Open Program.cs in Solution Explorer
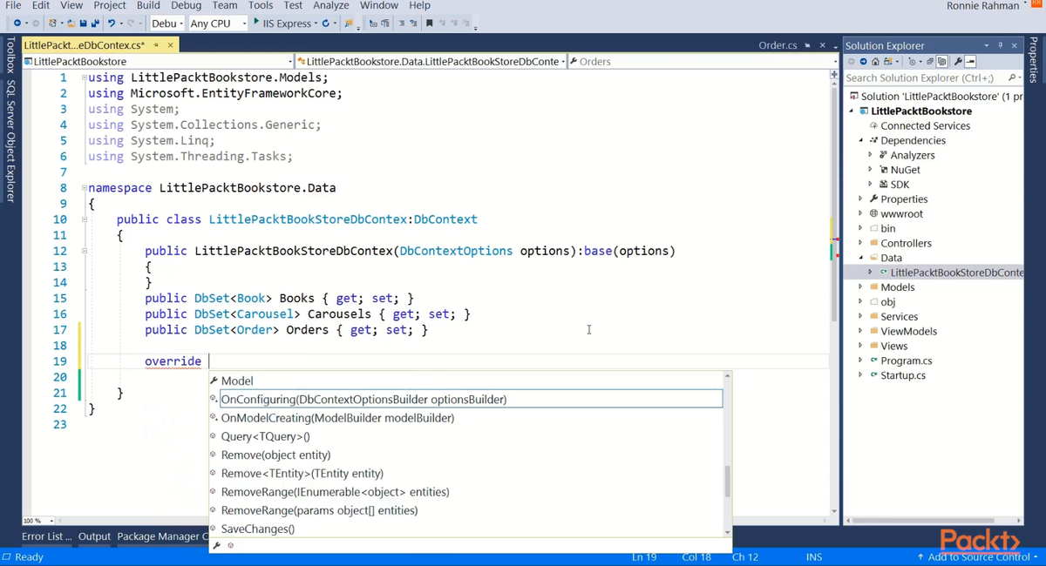Viewport: 1046px width, 566px height. coord(907,360)
